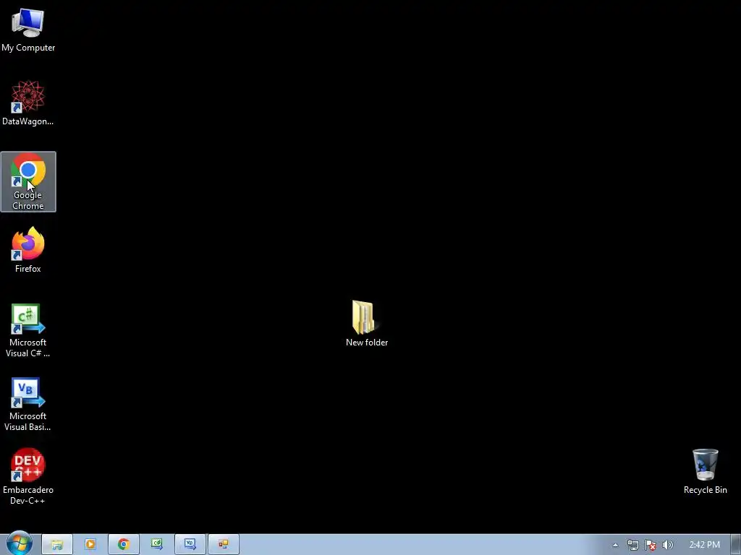The width and height of the screenshot is (741, 555).
Task: Open Visual Basic from the taskbar
Action: [x=190, y=545]
